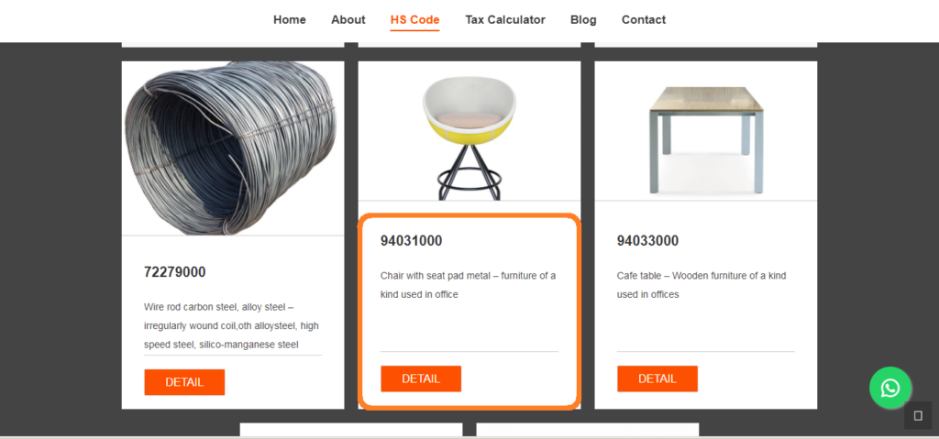
Task: Click the steel wire coil image
Action: (232, 148)
